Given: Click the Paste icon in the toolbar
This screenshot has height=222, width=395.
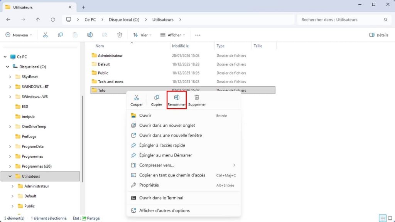Looking at the screenshot, I should [x=75, y=35].
